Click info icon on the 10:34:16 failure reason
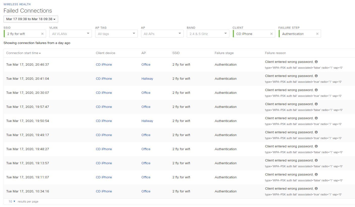This screenshot has width=355, height=207. click(316, 188)
